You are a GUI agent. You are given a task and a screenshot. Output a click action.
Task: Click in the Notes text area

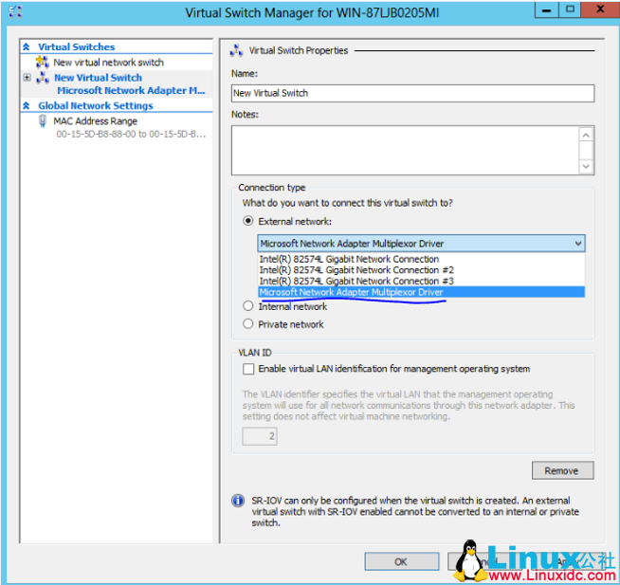[405, 151]
